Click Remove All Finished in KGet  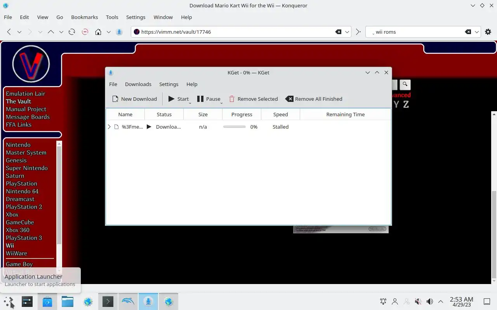(314, 99)
